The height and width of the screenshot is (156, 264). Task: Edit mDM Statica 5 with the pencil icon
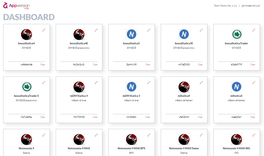[149, 83]
